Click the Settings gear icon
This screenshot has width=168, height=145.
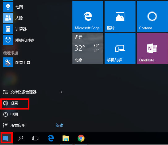click(6, 103)
